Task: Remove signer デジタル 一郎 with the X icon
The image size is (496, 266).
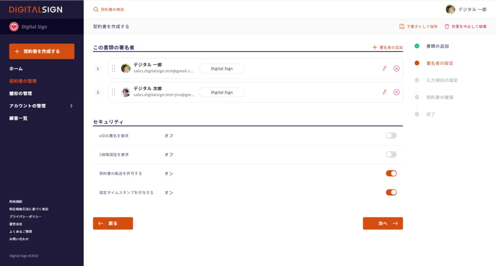Action: click(x=396, y=68)
